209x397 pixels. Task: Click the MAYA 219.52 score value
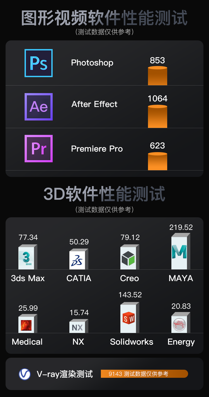click(181, 227)
